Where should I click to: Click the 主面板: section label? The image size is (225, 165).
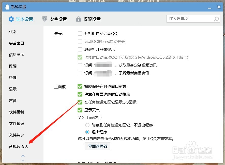pyautogui.click(x=60, y=87)
